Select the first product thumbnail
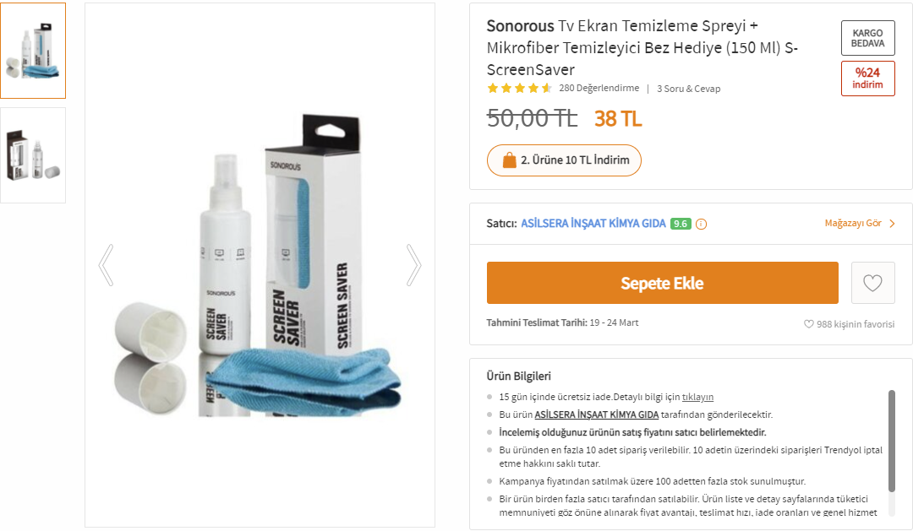 pyautogui.click(x=33, y=51)
